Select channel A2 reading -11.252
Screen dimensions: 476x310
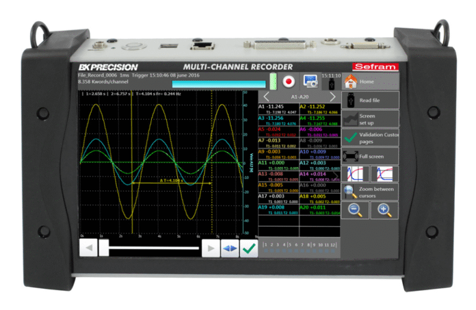pos(320,109)
